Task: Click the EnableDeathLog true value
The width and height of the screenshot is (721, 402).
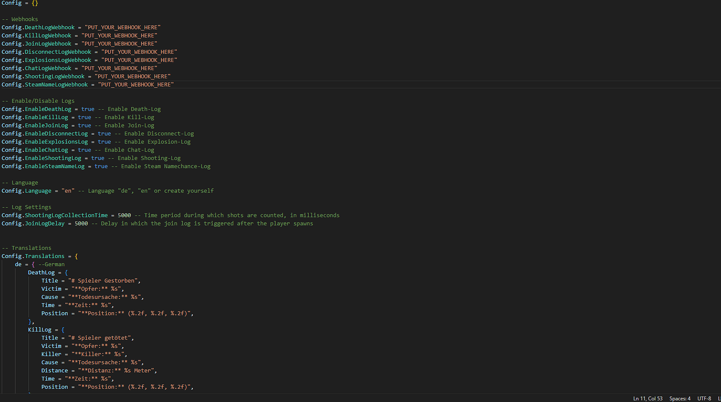Action: pos(87,109)
